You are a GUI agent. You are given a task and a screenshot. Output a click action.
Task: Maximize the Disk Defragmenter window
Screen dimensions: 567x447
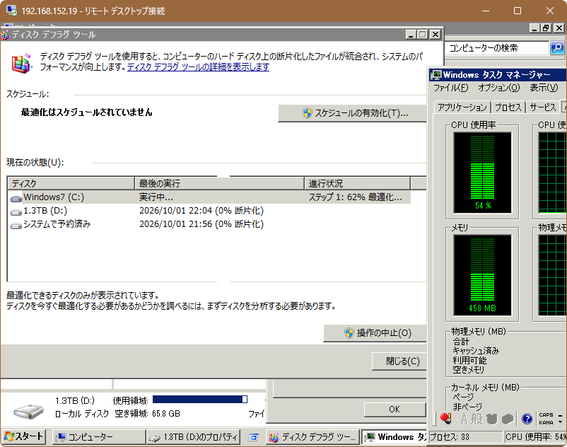tap(422, 35)
